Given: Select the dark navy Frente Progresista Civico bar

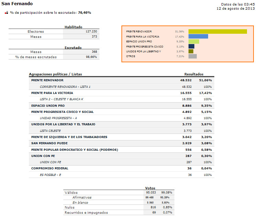Looking at the screenshot, I should coord(191,46).
